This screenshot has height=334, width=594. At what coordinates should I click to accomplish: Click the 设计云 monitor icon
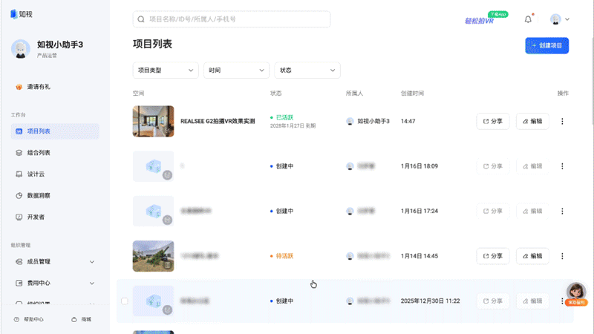tap(19, 174)
